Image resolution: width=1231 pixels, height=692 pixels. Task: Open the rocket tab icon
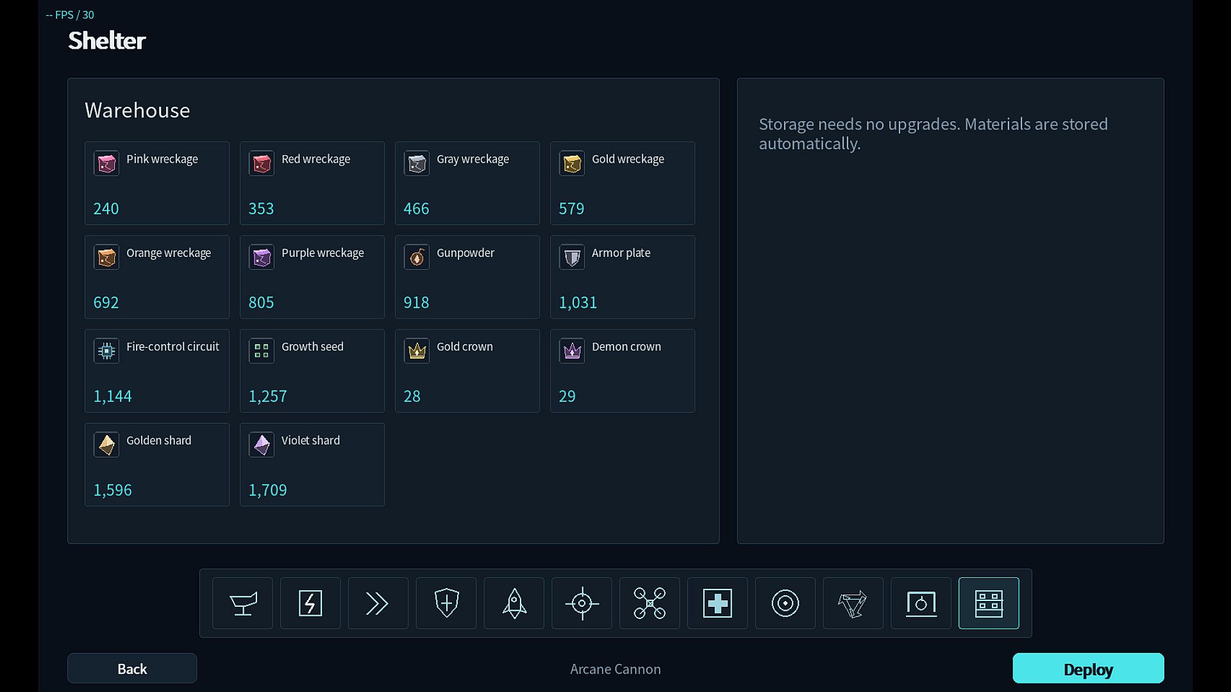click(x=514, y=603)
